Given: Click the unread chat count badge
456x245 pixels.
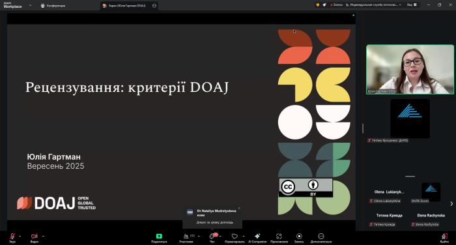Looking at the screenshot, I should click(216, 234).
